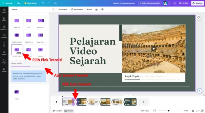Select second page thumbnail in timeline

pyautogui.click(x=81, y=102)
